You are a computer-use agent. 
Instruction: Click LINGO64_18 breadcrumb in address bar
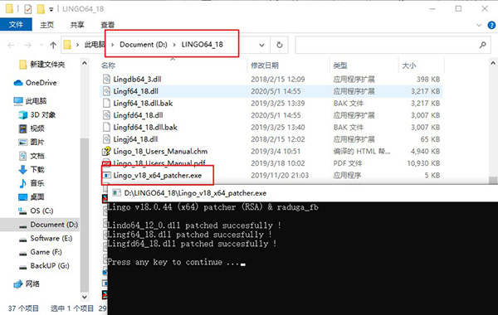pos(202,45)
